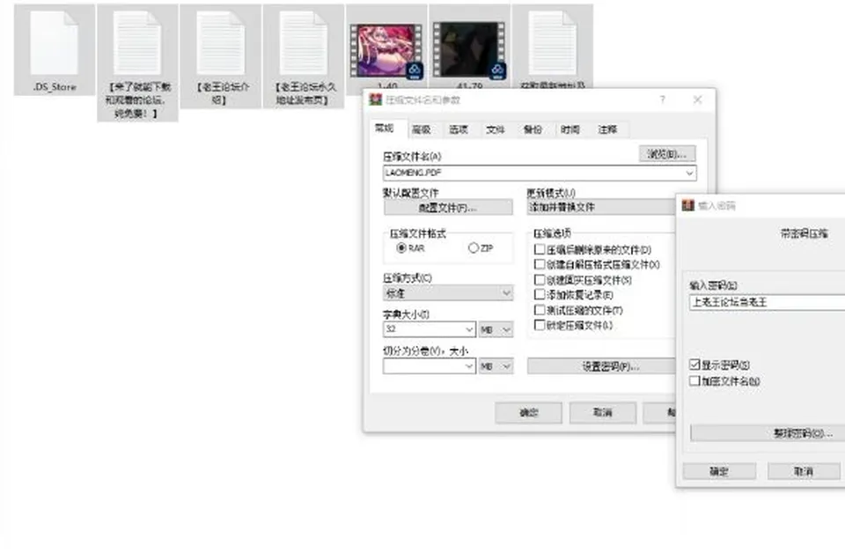
Task: Check test archived files (测试压缩的文件)
Action: coord(540,310)
